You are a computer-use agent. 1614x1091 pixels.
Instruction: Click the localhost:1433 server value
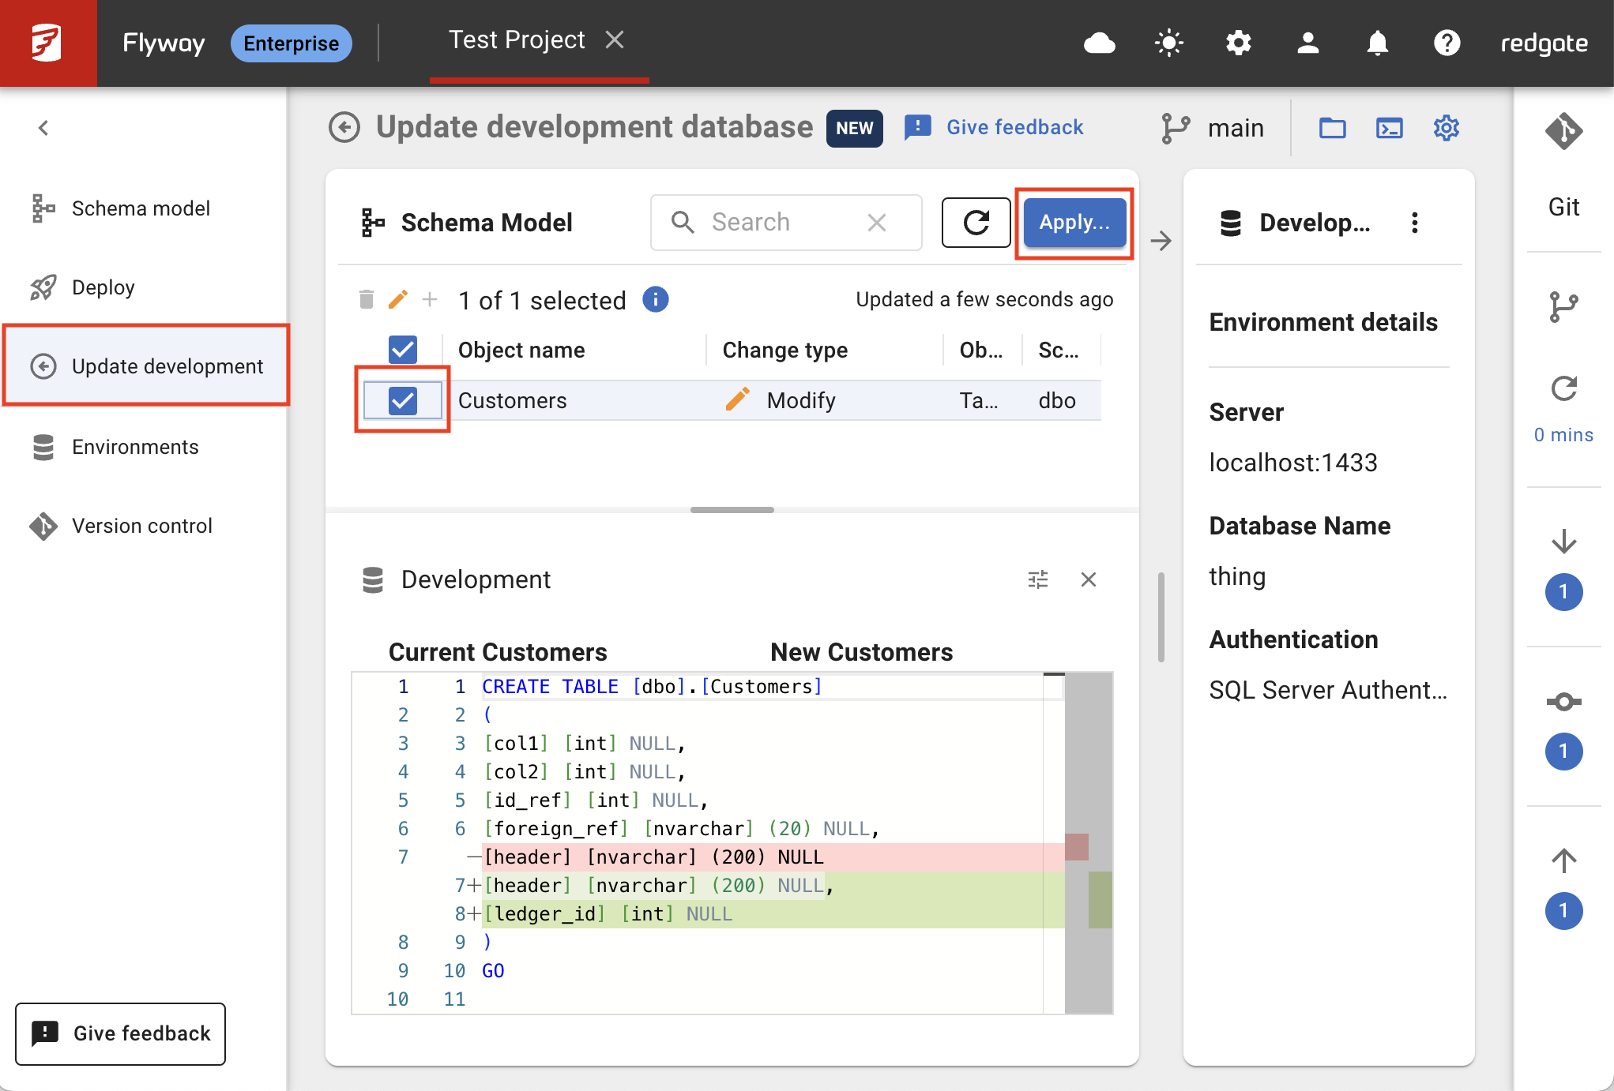pyautogui.click(x=1292, y=462)
